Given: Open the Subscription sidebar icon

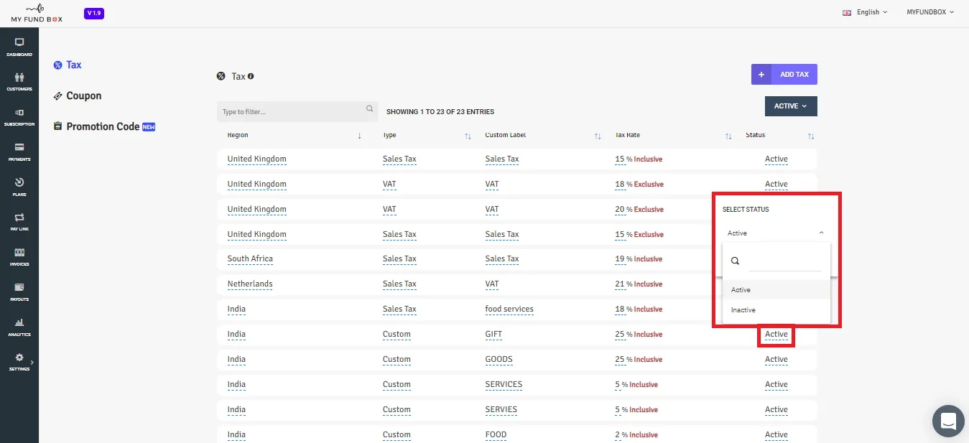Looking at the screenshot, I should click(19, 117).
